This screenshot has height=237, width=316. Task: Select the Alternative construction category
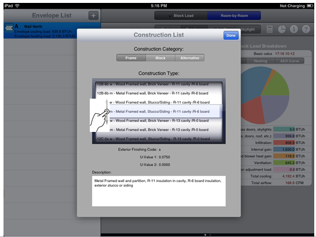coord(189,58)
